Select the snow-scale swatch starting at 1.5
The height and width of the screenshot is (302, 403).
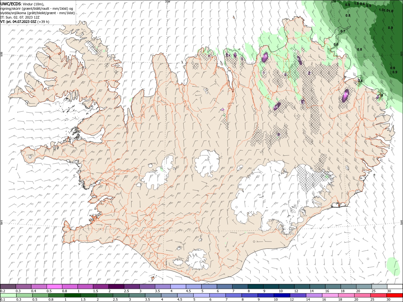tap(101, 287)
